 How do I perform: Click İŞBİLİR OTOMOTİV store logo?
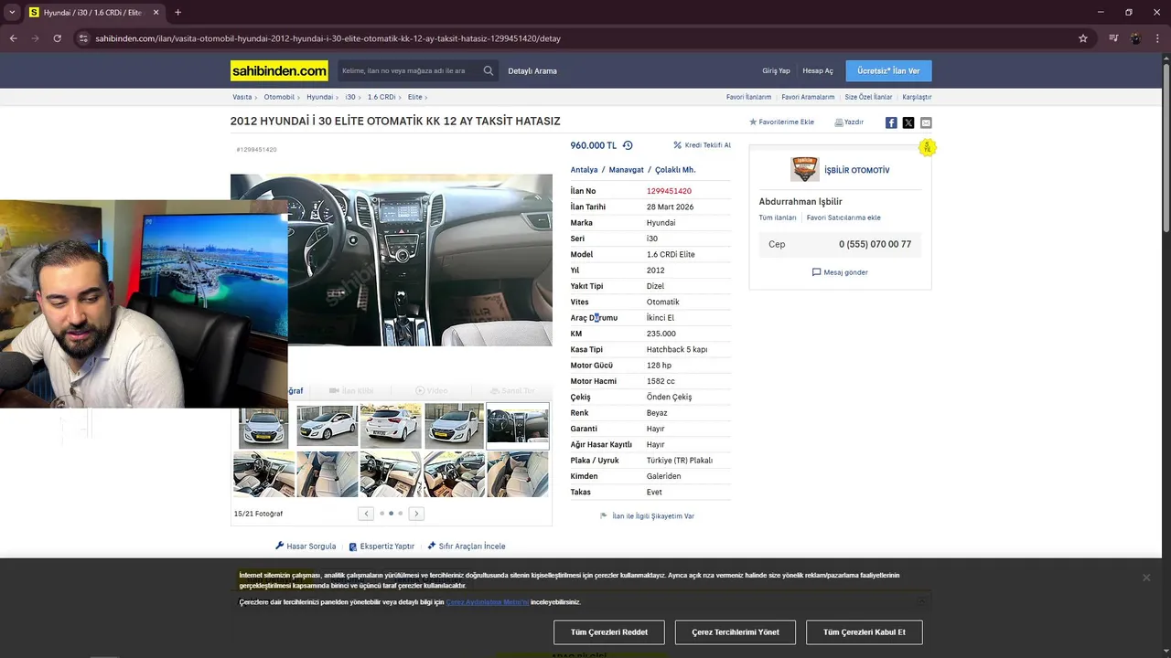click(804, 169)
